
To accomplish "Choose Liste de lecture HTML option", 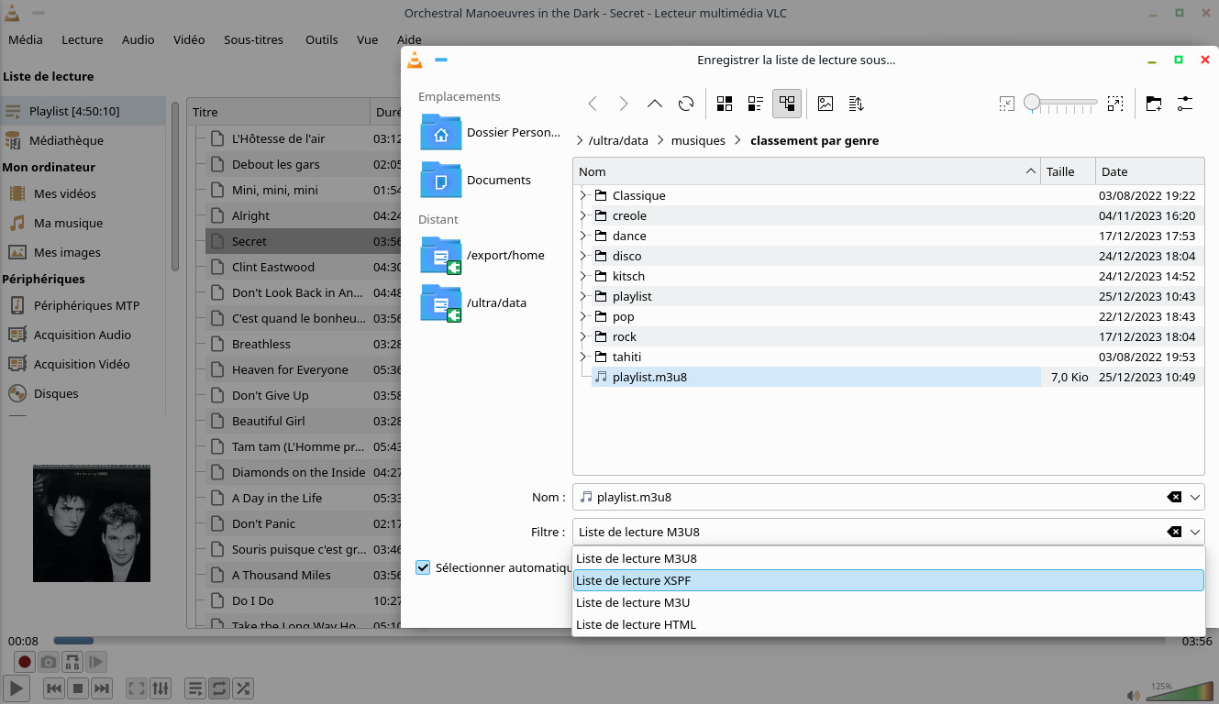I will [x=888, y=624].
